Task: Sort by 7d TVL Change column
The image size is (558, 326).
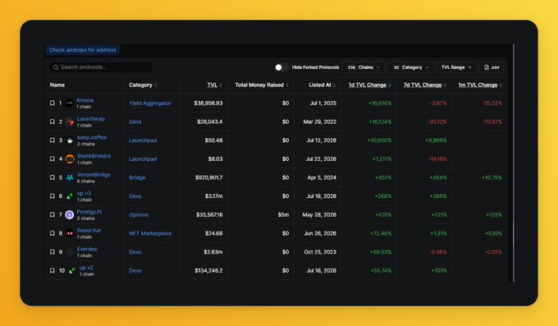Action: pos(425,85)
